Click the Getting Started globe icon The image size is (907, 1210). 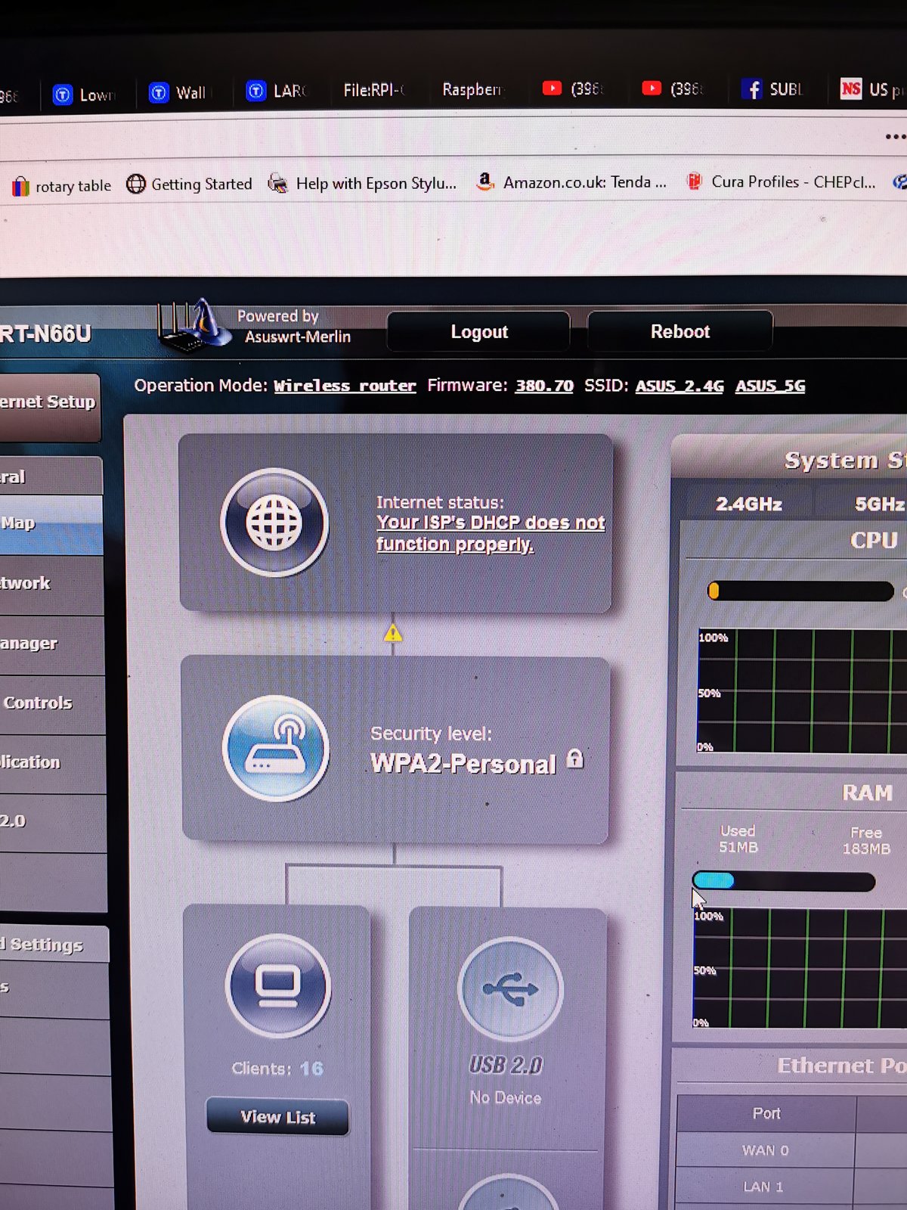[136, 184]
